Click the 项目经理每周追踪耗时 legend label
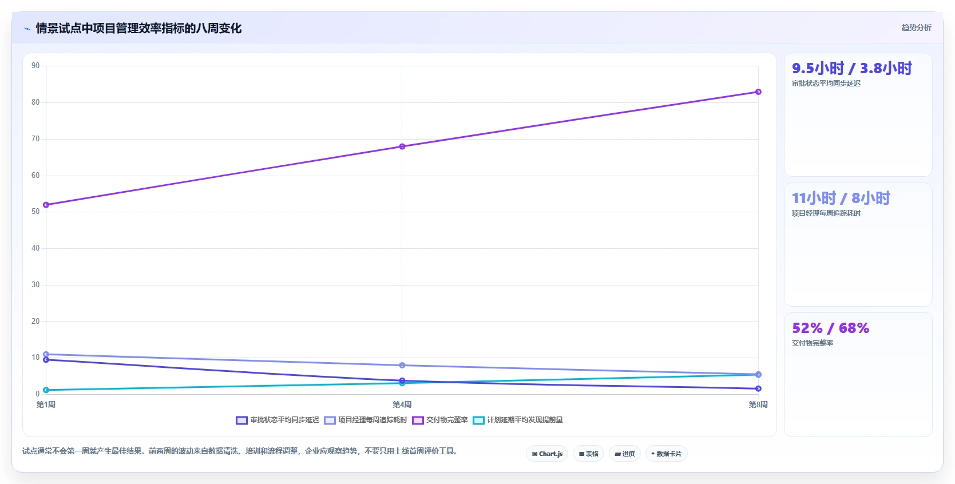 (373, 420)
